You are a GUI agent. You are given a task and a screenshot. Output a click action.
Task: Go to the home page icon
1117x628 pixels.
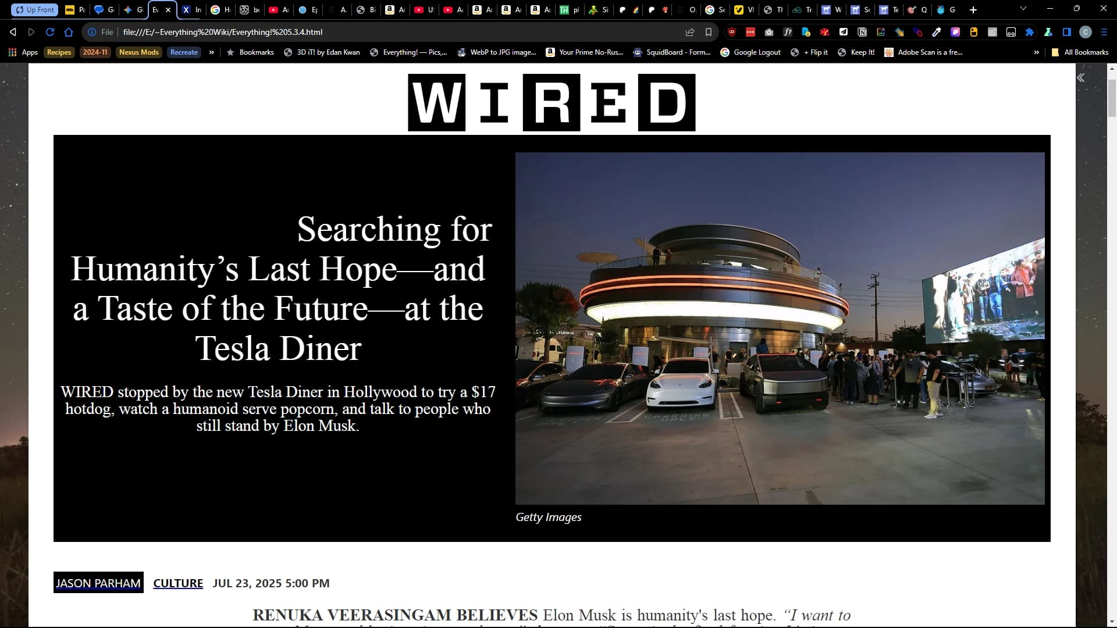[x=69, y=32]
